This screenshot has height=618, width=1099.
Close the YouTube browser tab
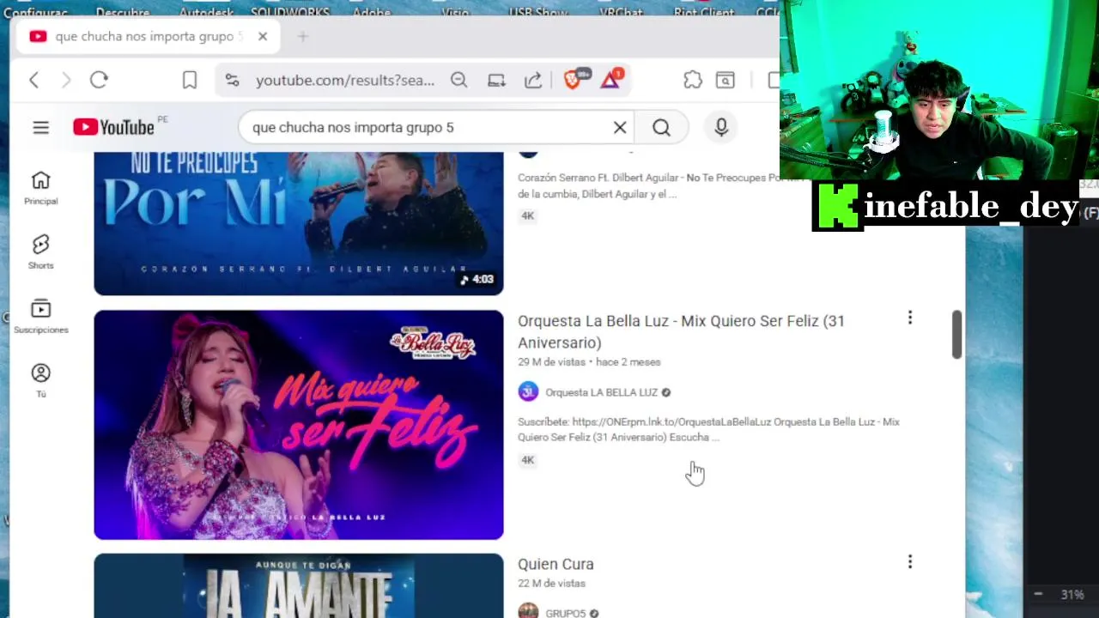pos(263,36)
